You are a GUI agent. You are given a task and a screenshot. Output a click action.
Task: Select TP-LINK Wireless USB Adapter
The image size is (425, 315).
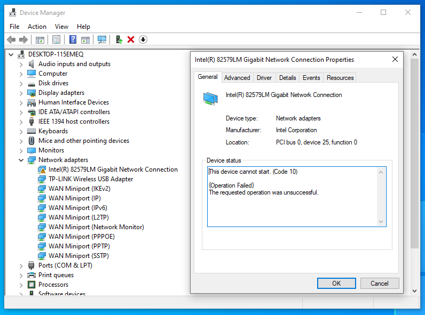point(91,179)
